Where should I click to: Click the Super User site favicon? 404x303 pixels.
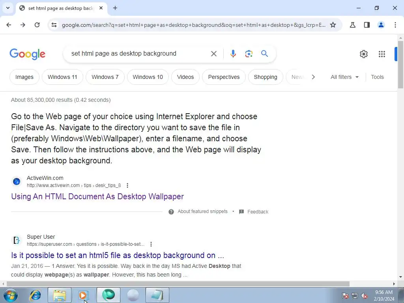(x=17, y=240)
